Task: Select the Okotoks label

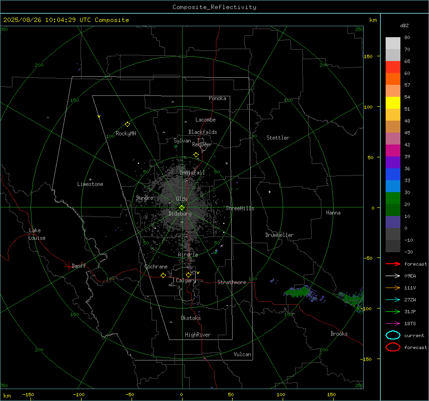Action: point(191,318)
